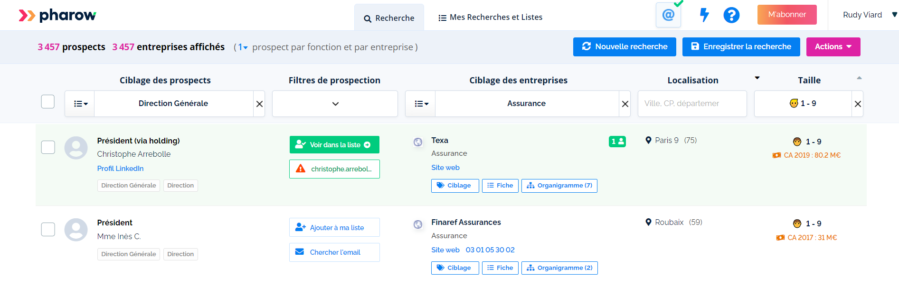
Task: Click the pharow logo
Action: [57, 16]
